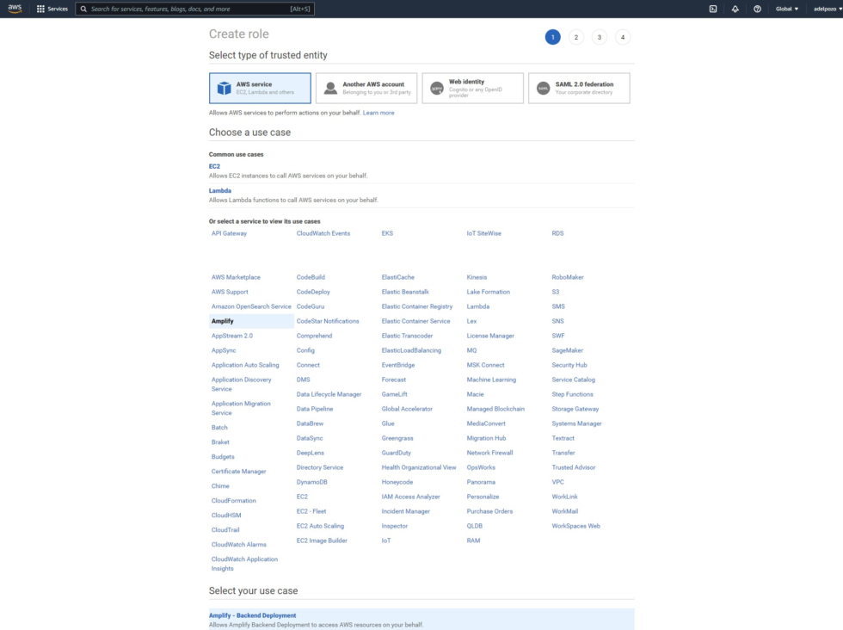
Task: Select Web identity as trusted entity type
Action: [x=472, y=87]
